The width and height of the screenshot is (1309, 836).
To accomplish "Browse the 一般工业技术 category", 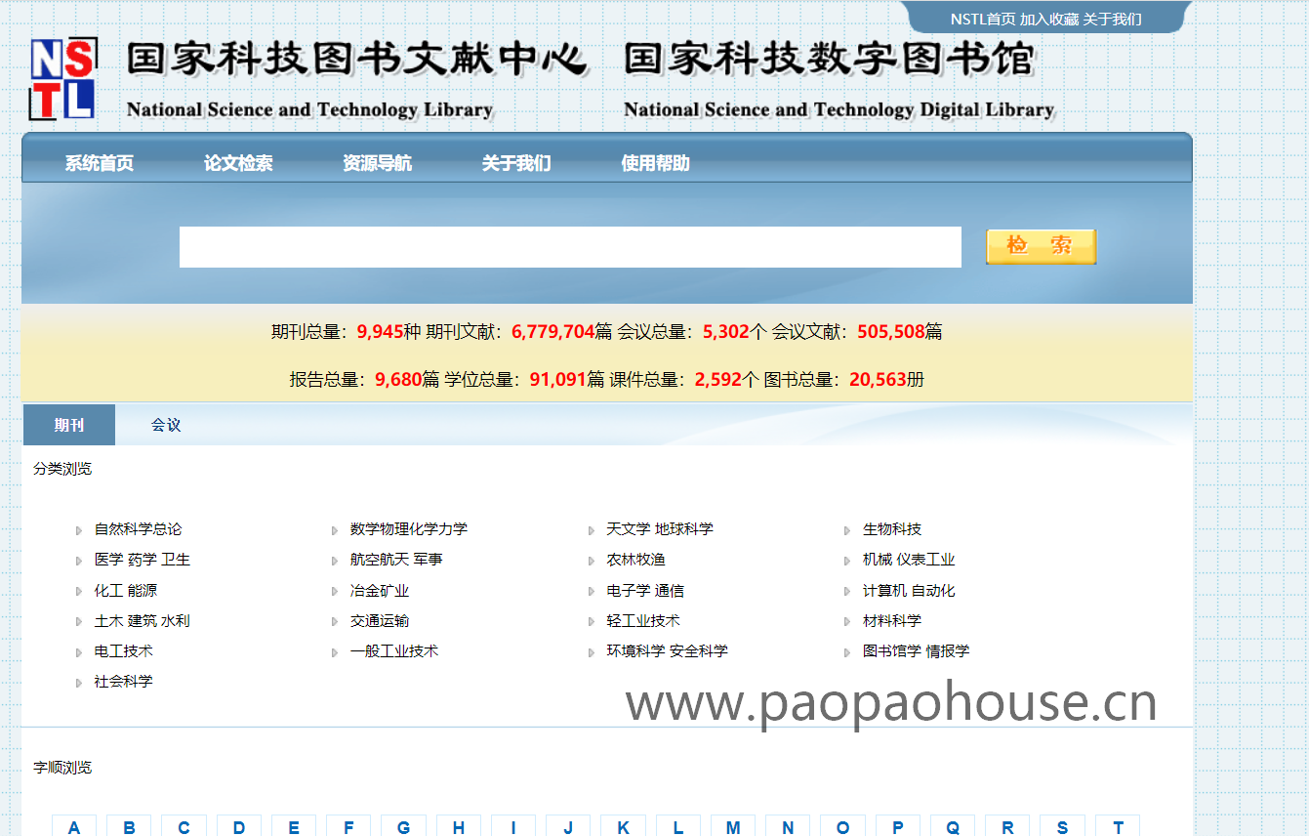I will click(x=394, y=651).
